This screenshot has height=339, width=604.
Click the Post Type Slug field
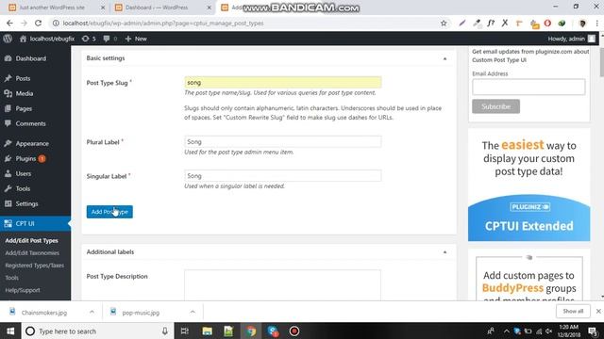[283, 82]
